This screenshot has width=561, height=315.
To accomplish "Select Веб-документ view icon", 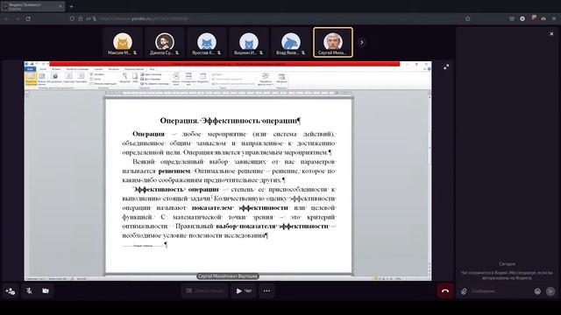I will coord(54,78).
